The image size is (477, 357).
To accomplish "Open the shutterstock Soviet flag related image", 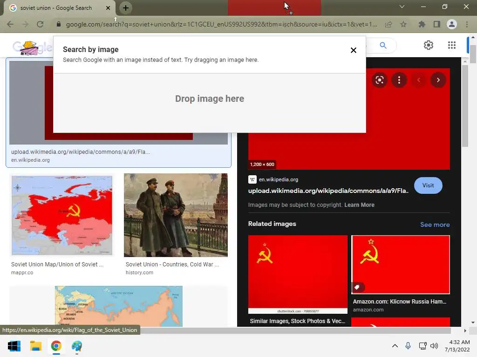I will tap(298, 274).
